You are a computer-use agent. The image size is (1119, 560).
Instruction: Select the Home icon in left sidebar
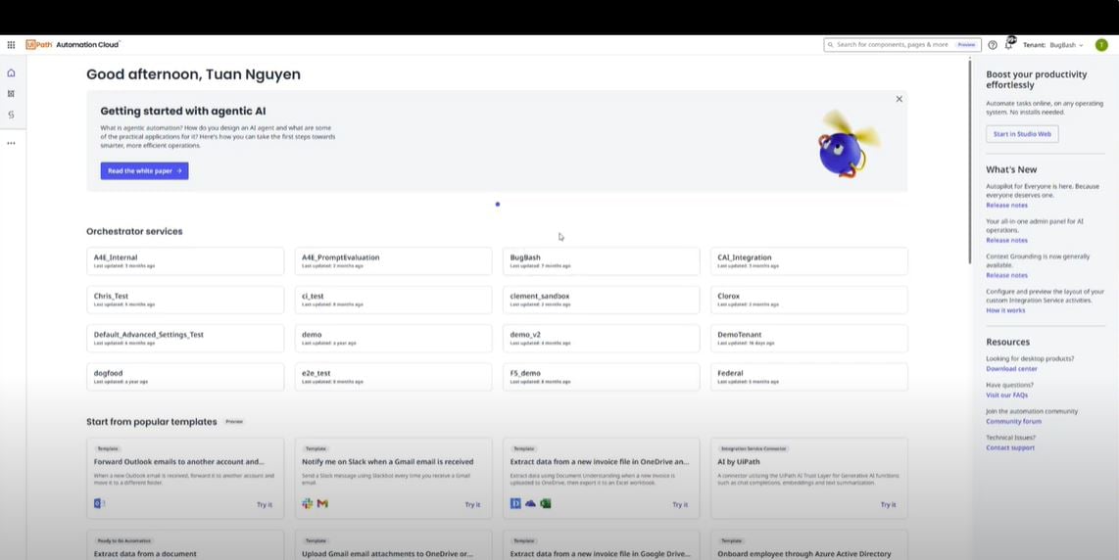coord(11,72)
